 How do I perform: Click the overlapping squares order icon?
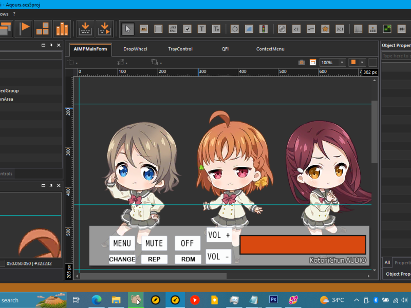click(155, 62)
